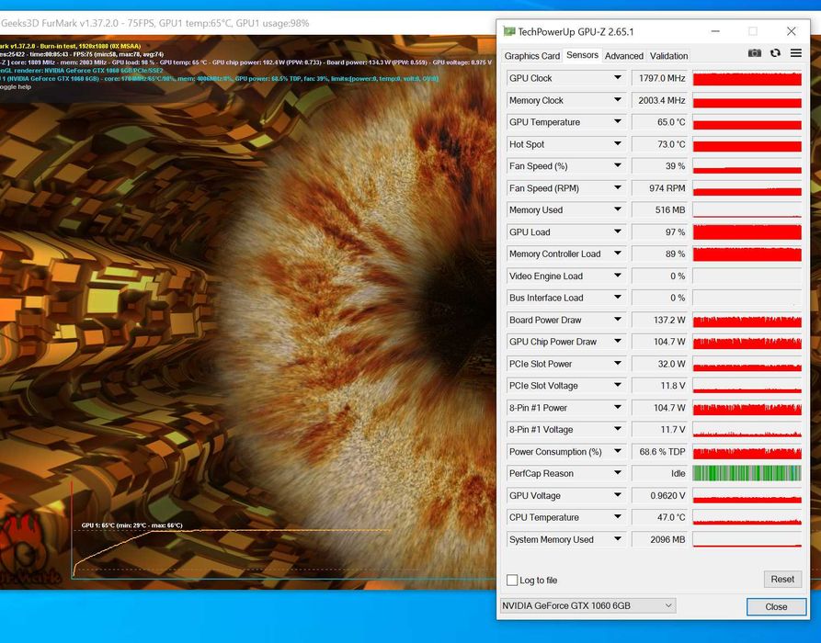Screen dimensions: 821x643
Task: Open the 8-Pin #1 Power dropdown
Action: click(618, 408)
